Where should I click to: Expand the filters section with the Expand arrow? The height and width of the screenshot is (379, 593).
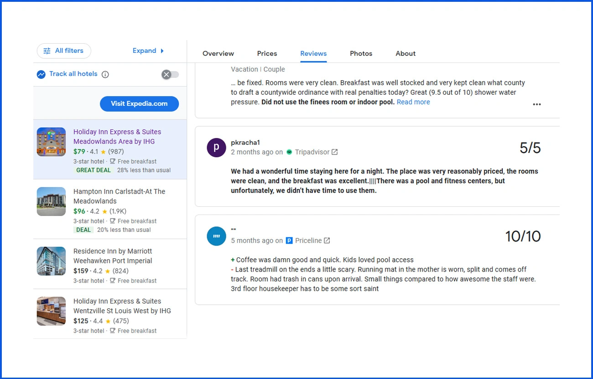(149, 51)
